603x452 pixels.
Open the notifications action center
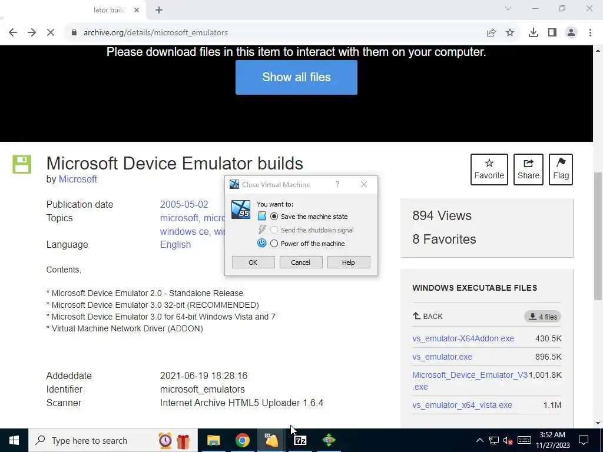584,440
